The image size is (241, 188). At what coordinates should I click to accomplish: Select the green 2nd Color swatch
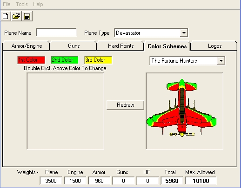(x=65, y=60)
